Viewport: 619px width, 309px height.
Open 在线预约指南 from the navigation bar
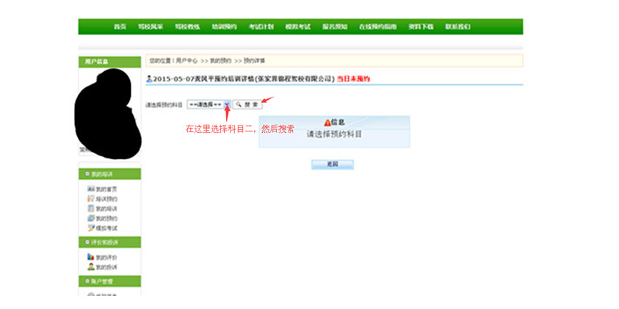coord(377,26)
